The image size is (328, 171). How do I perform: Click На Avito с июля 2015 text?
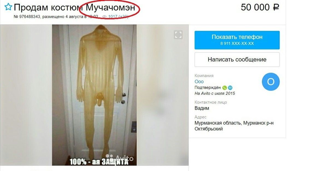[x=215, y=93]
